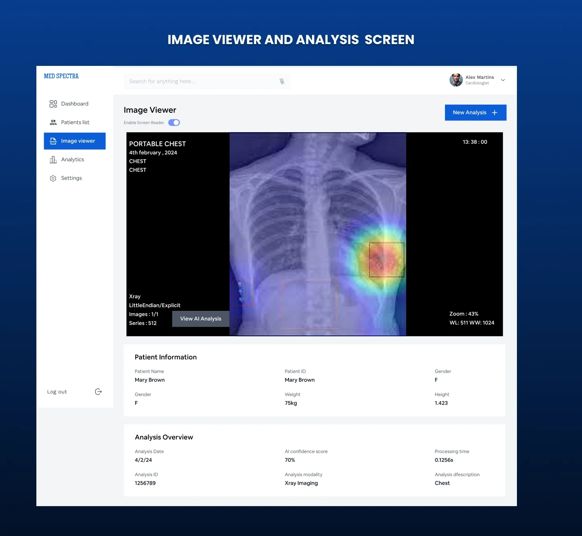Image resolution: width=582 pixels, height=536 pixels.
Task: Click the Analysis Date value 4/2/24
Action: pos(143,460)
